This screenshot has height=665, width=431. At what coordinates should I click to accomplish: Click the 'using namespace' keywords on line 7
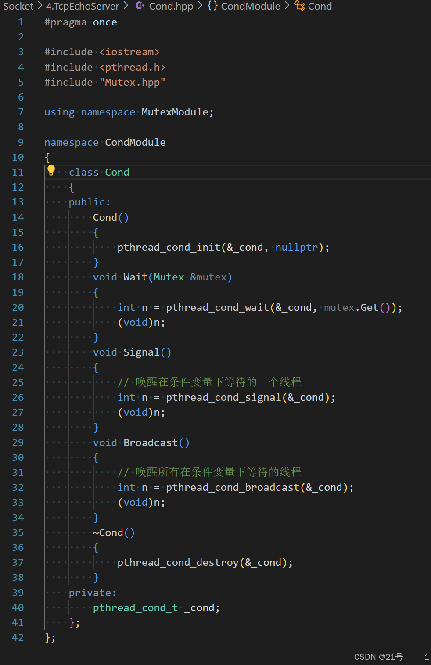(x=90, y=112)
